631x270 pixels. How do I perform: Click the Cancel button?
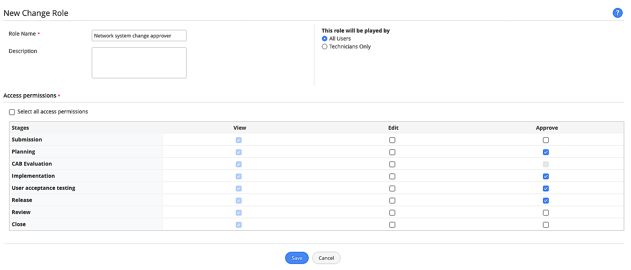tap(326, 258)
